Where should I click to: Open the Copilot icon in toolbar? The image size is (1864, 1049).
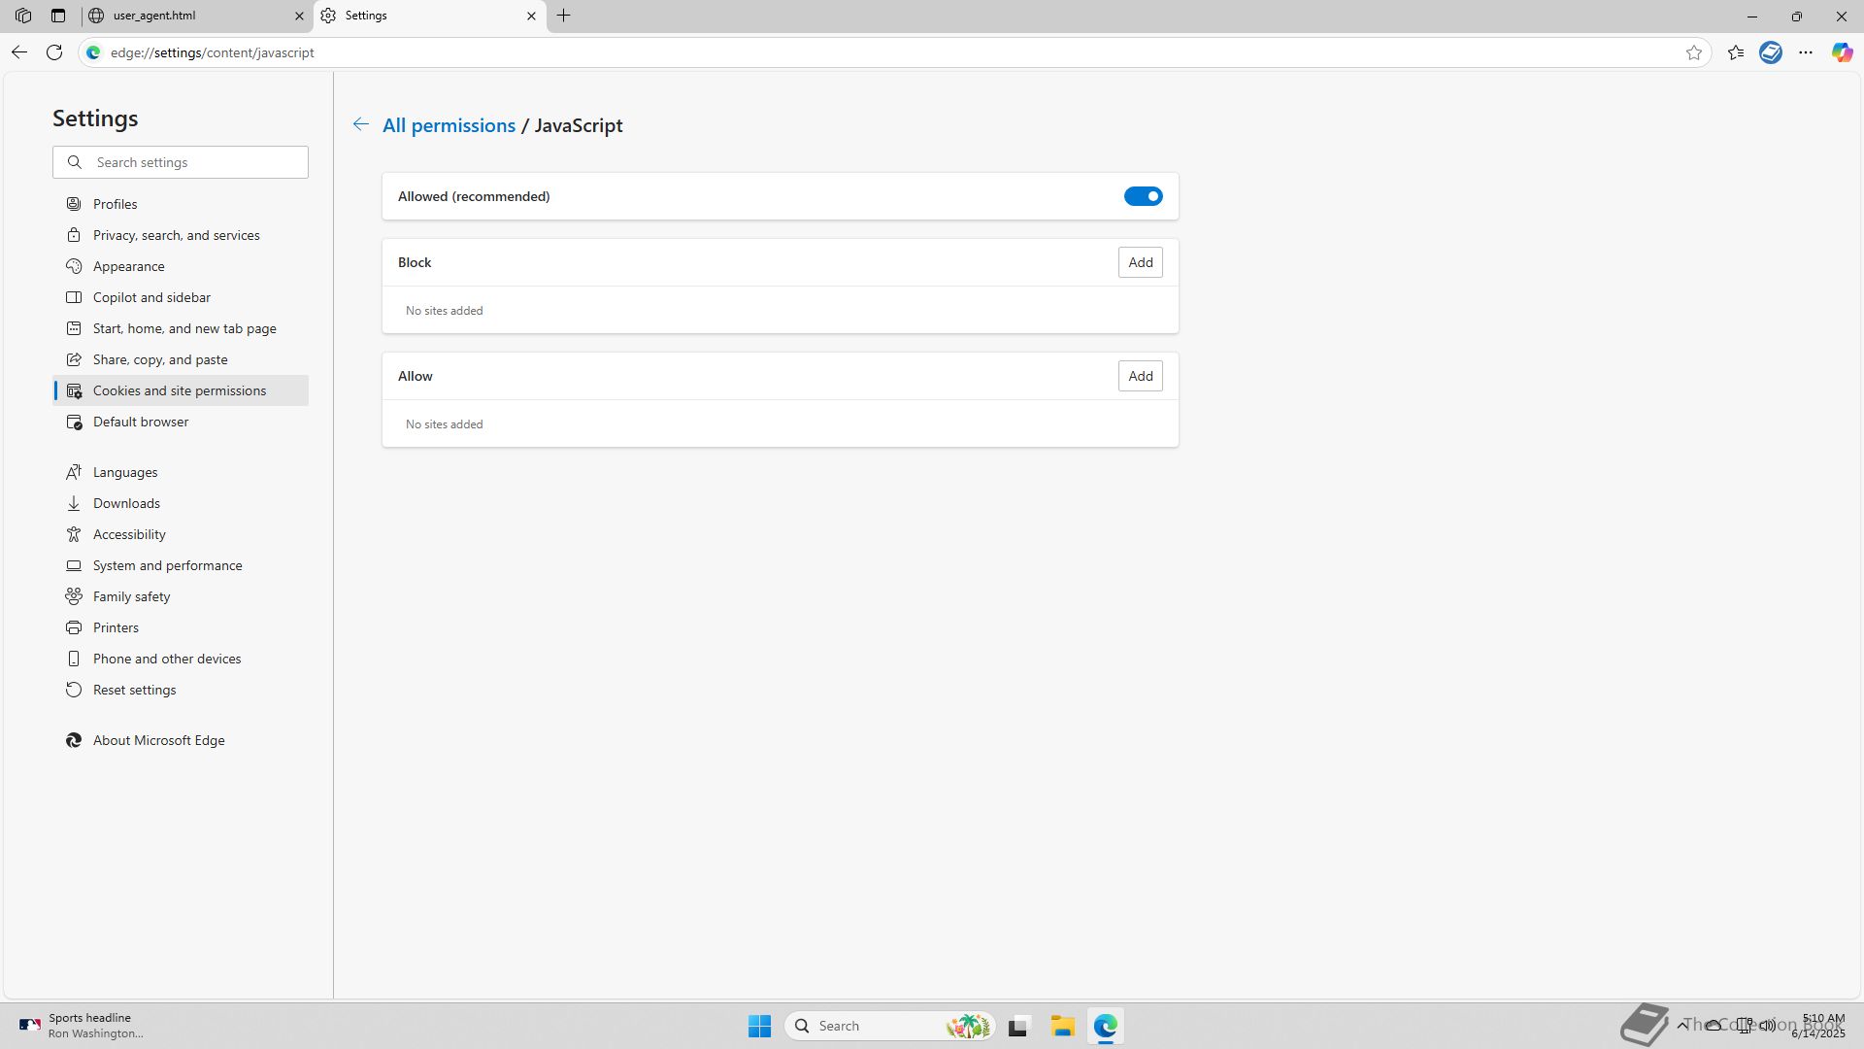[x=1842, y=52]
